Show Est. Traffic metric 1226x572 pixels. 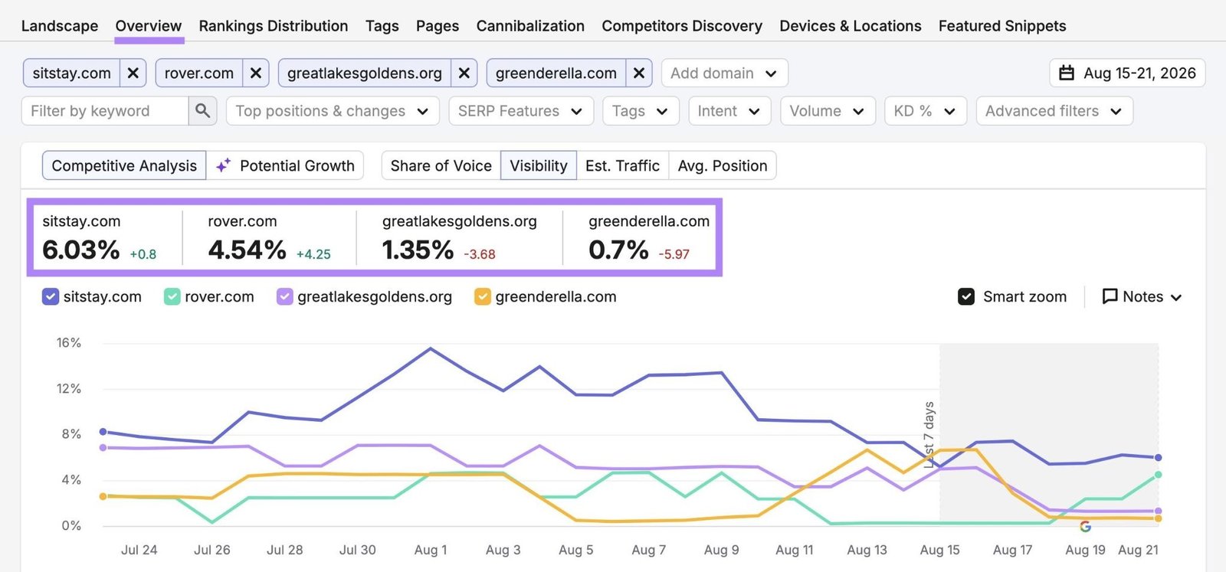622,165
